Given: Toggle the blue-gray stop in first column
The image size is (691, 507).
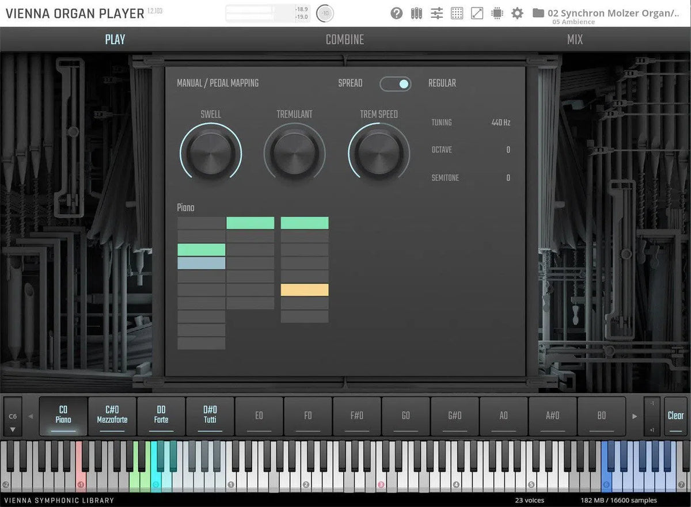Looking at the screenshot, I should [x=201, y=263].
